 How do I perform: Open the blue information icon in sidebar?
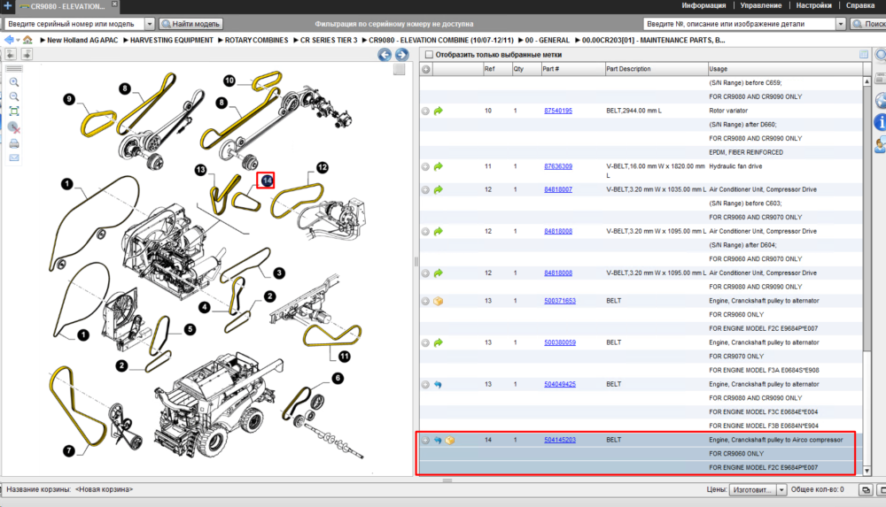(x=880, y=121)
